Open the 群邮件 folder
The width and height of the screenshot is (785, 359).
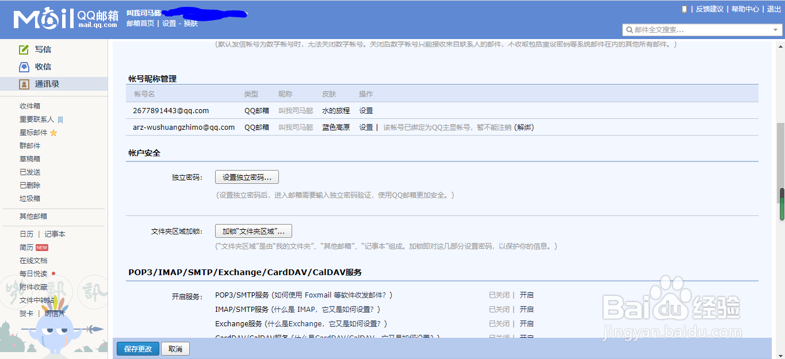(x=30, y=146)
